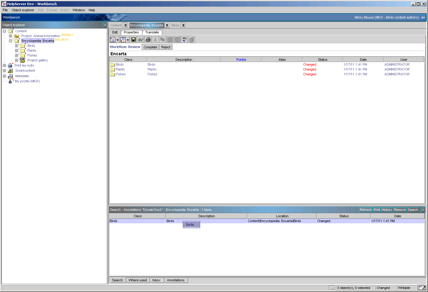Image resolution: width=428 pixels, height=292 pixels.
Task: Select My profile (MICK) in tree
Action: pyautogui.click(x=27, y=81)
